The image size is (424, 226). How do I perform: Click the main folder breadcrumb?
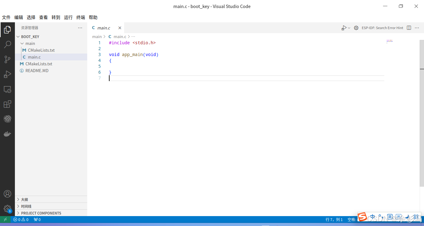[97, 37]
